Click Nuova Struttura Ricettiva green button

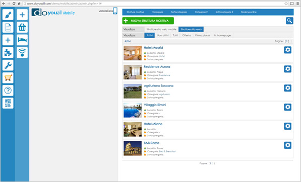148,21
